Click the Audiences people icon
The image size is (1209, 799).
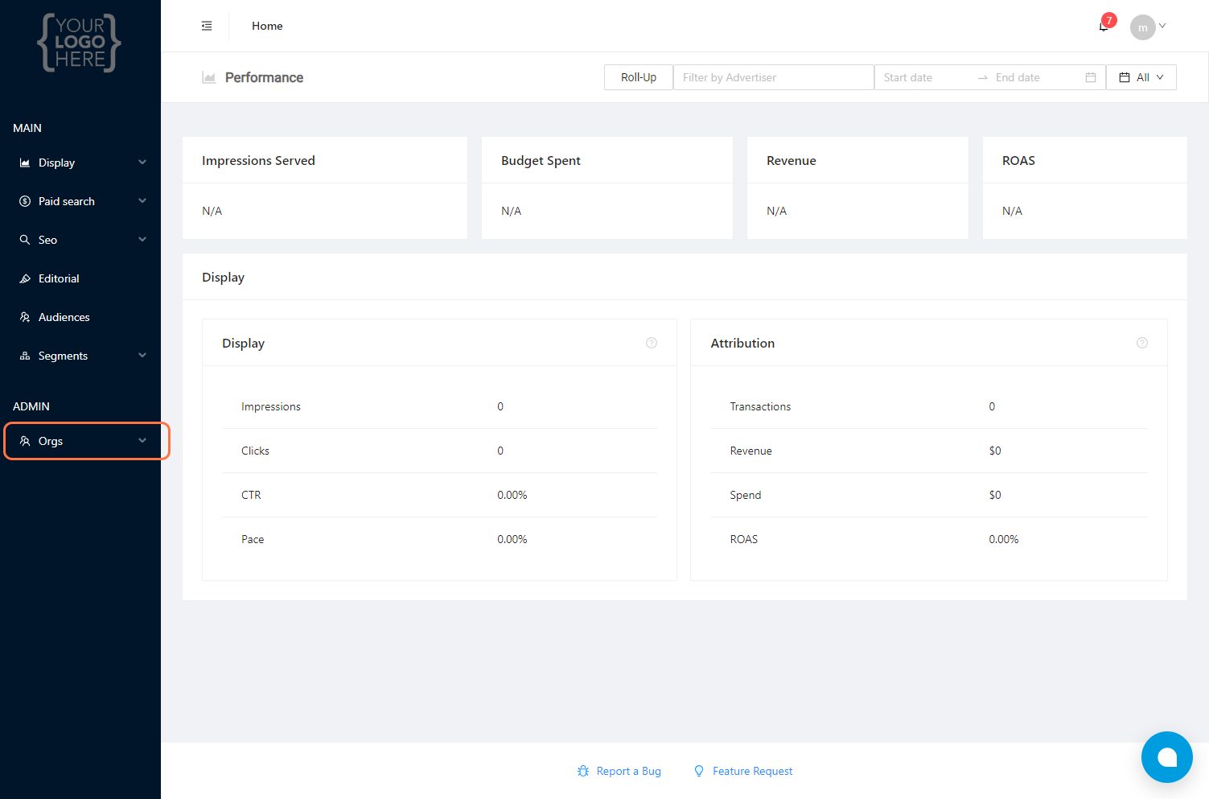pyautogui.click(x=25, y=317)
